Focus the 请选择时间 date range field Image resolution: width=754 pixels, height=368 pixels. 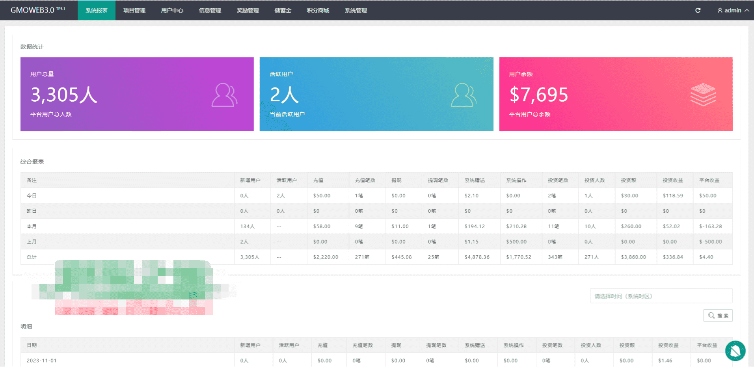pyautogui.click(x=661, y=296)
